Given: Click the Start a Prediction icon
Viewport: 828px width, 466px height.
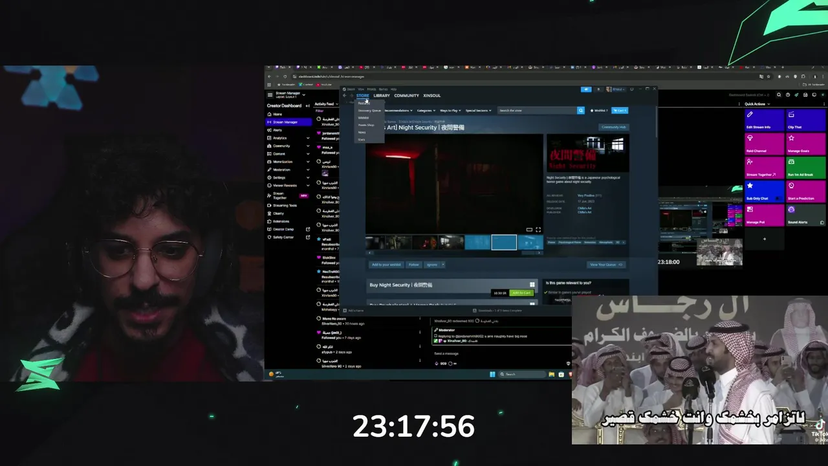Looking at the screenshot, I should coord(791,186).
